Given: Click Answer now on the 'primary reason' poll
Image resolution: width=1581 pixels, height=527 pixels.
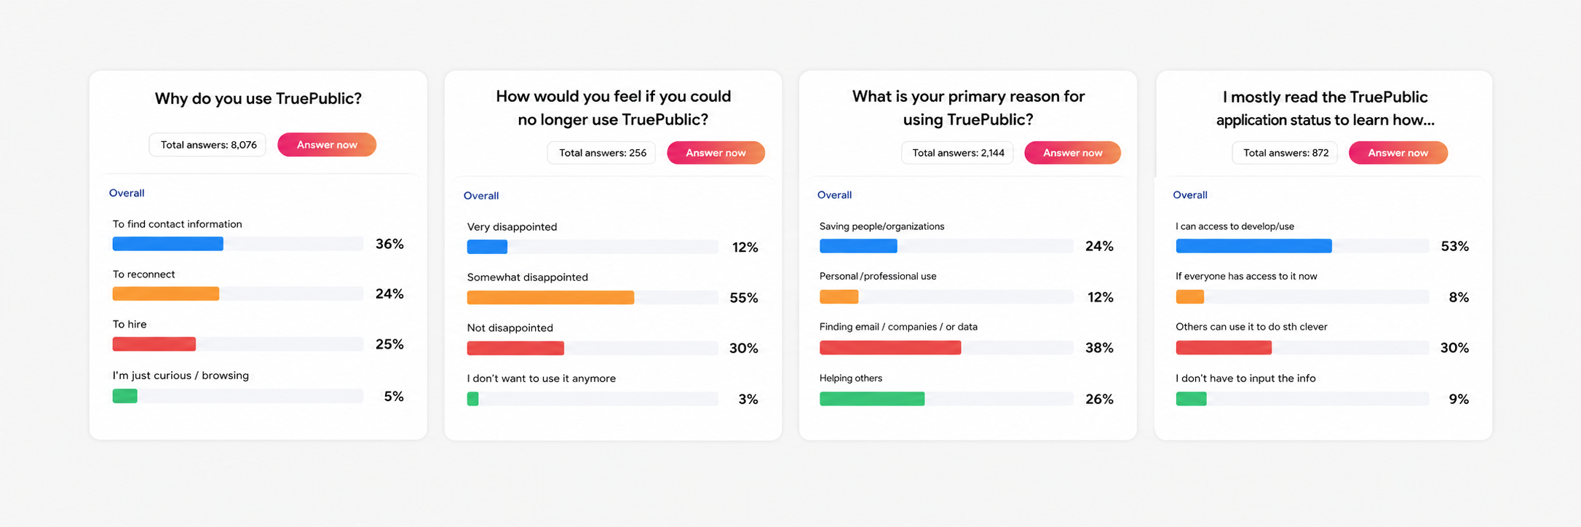Looking at the screenshot, I should pyautogui.click(x=1072, y=153).
